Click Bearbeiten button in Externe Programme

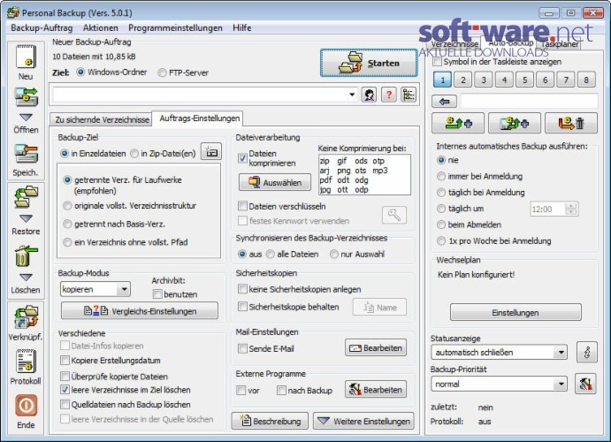pyautogui.click(x=376, y=390)
